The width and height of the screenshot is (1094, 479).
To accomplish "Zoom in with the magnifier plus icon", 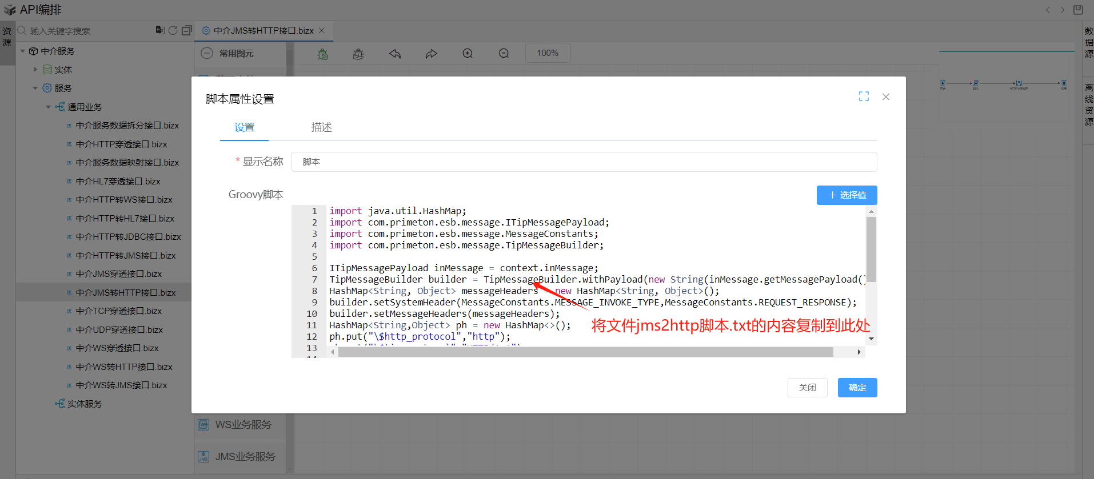I will tap(468, 54).
